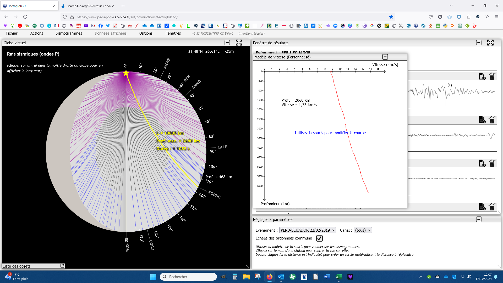Screen dimensions: 503x283
Task: Open info for third seismogram
Action: click(482, 163)
